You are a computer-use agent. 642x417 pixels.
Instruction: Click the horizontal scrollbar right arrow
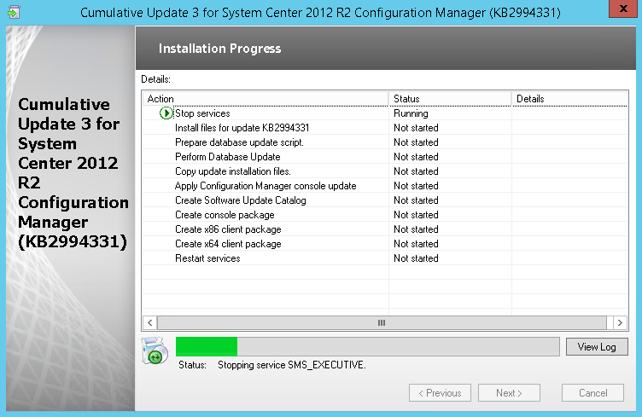coord(620,322)
